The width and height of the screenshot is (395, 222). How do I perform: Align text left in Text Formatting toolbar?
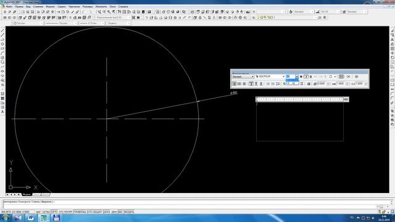(x=235, y=84)
